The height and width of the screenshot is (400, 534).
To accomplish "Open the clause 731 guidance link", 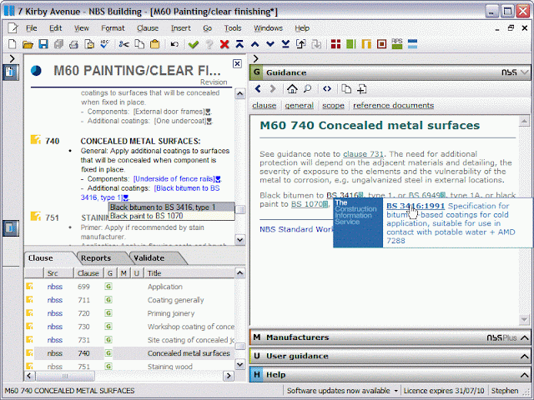I will tap(363, 154).
